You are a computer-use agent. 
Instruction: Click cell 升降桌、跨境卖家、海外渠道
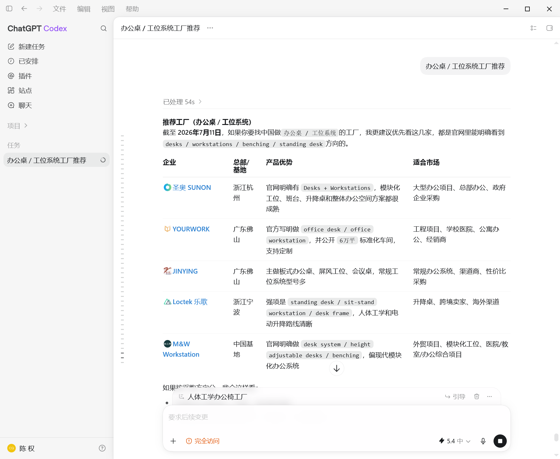[x=456, y=302]
